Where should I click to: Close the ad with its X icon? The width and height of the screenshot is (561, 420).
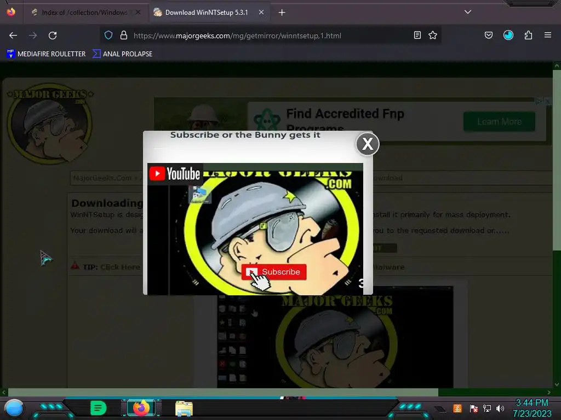547,101
